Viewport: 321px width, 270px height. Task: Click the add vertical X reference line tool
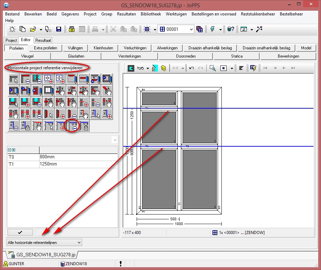tap(107, 114)
